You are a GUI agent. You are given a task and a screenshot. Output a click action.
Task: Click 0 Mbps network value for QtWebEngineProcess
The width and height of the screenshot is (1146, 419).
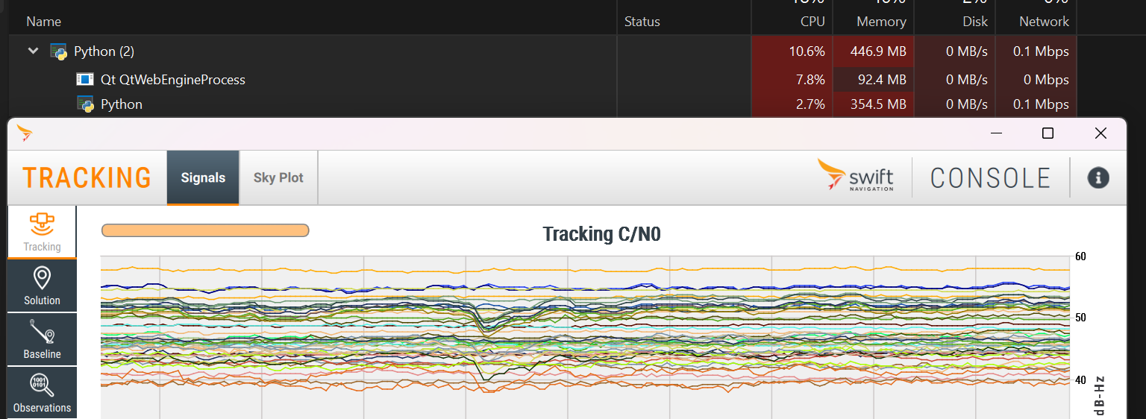click(1044, 79)
